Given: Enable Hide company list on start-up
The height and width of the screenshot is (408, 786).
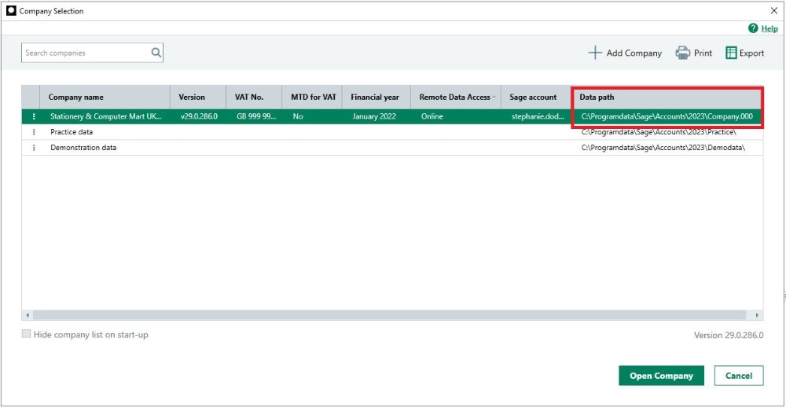Looking at the screenshot, I should 27,334.
